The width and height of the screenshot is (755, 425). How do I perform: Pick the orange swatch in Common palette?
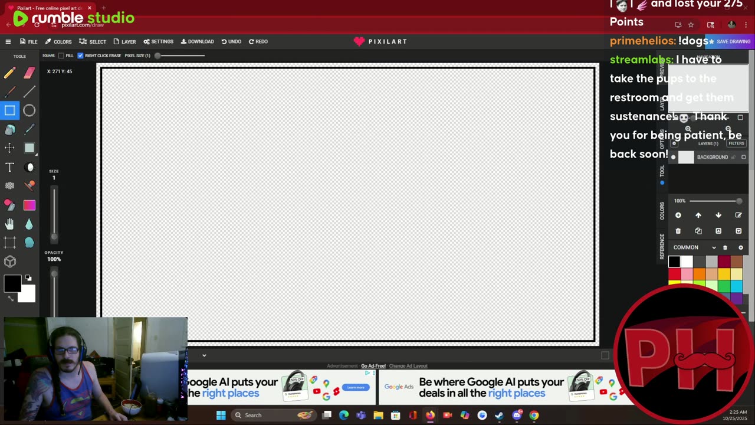point(700,274)
